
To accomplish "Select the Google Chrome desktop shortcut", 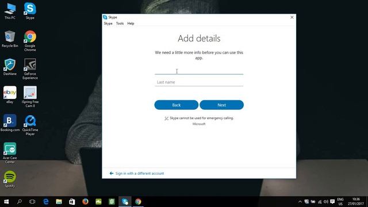I will coord(30,41).
